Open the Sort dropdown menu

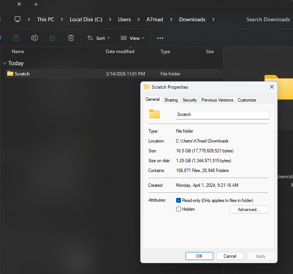[98, 38]
